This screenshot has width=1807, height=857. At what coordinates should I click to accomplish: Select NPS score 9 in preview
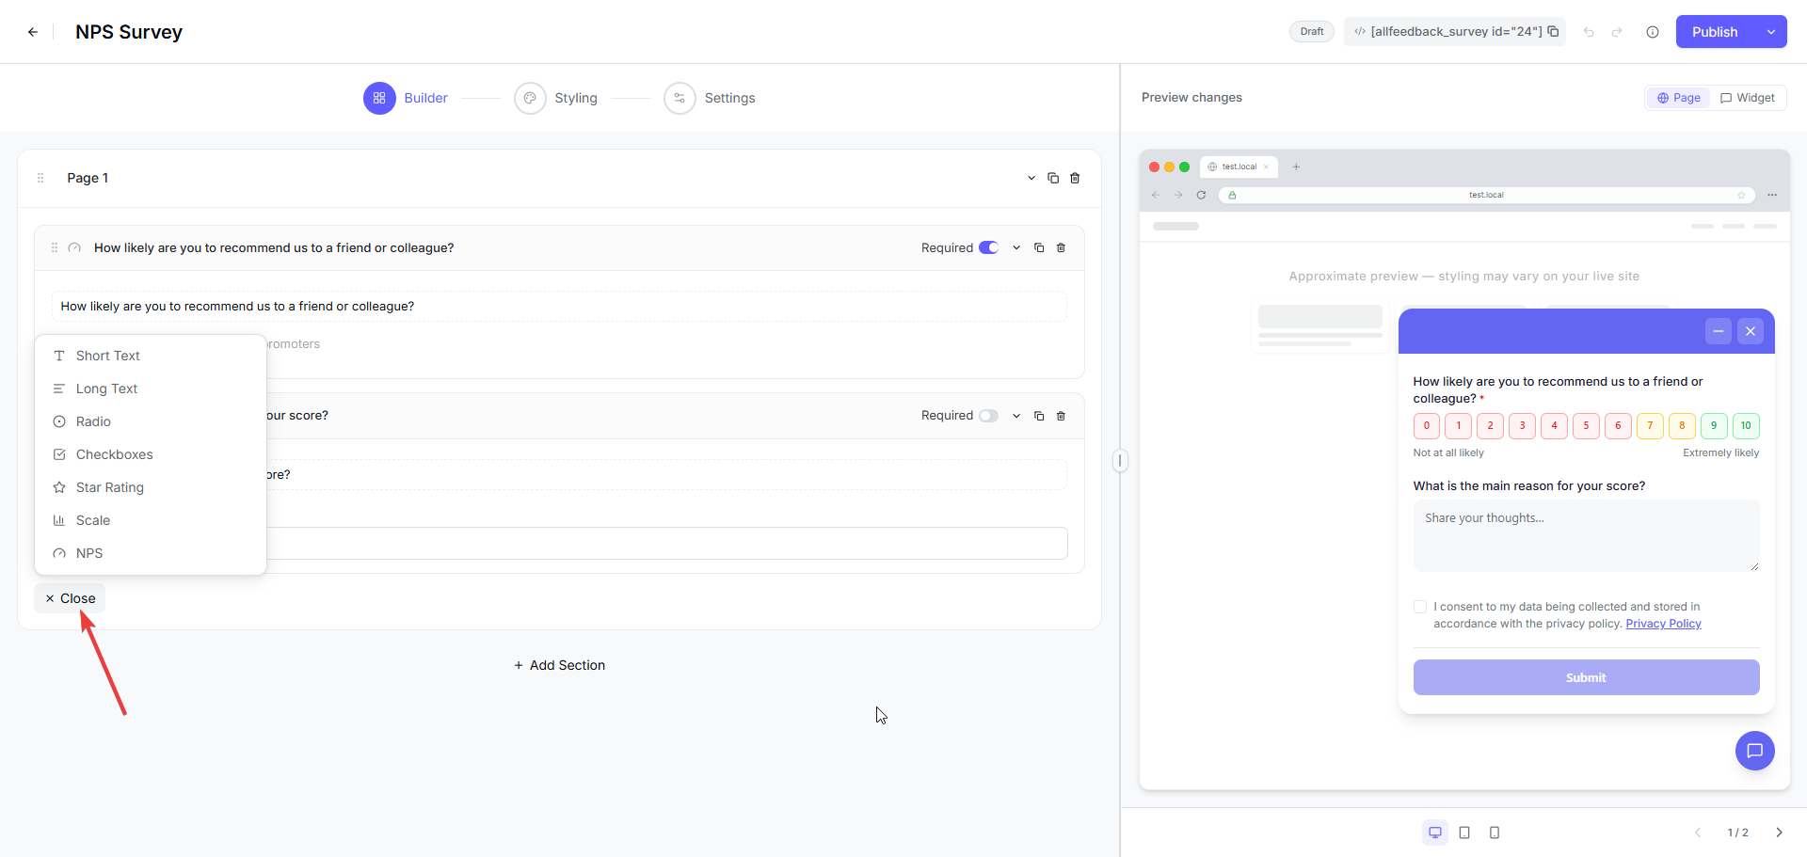tap(1714, 426)
